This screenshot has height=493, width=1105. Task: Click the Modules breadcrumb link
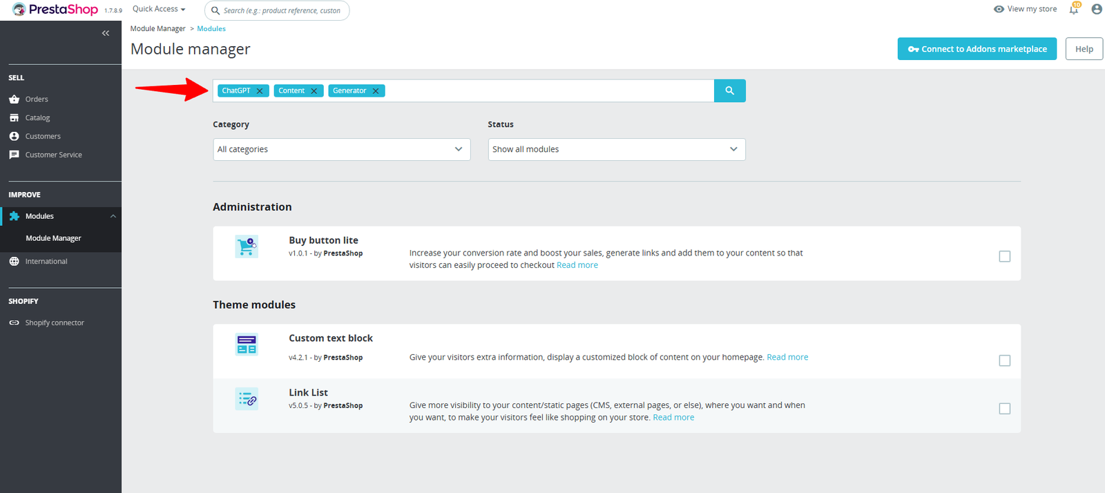(x=211, y=28)
